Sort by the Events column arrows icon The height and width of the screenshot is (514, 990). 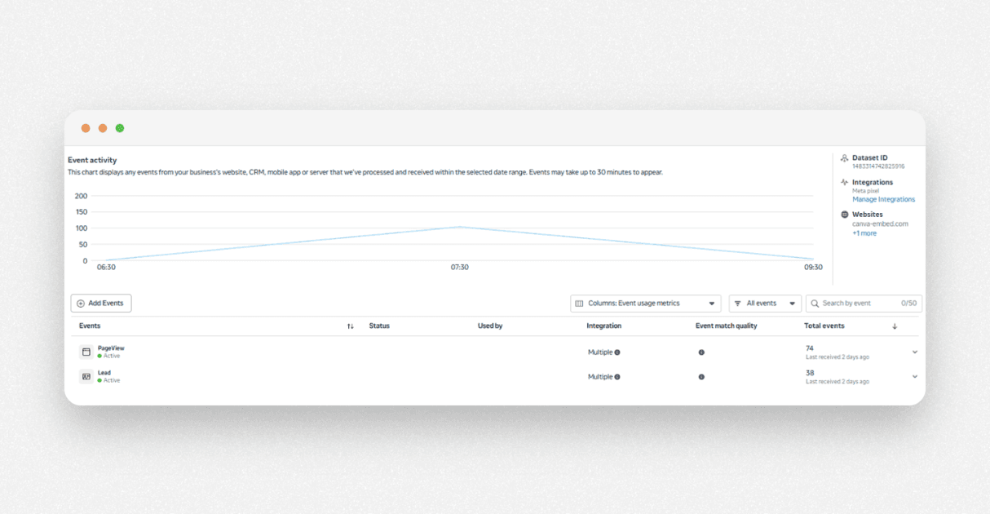(350, 326)
